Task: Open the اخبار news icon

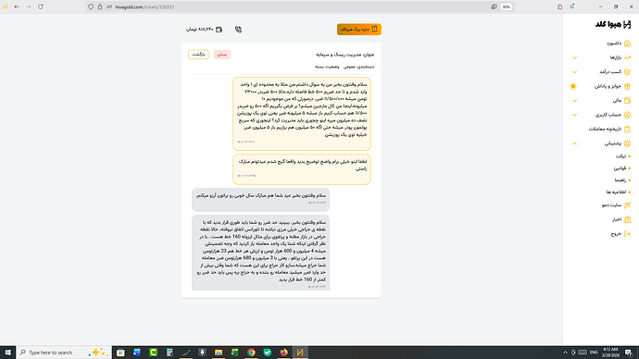Action: coord(627,219)
